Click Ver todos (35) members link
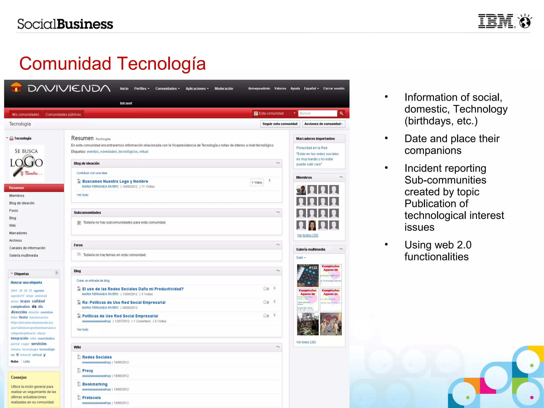Viewport: 544px width, 408px height. pyautogui.click(x=308, y=235)
